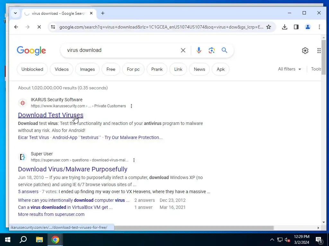
Task: Open more options for Super User result
Action: 134,160
